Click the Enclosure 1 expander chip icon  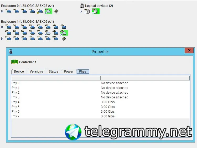tap(64, 39)
